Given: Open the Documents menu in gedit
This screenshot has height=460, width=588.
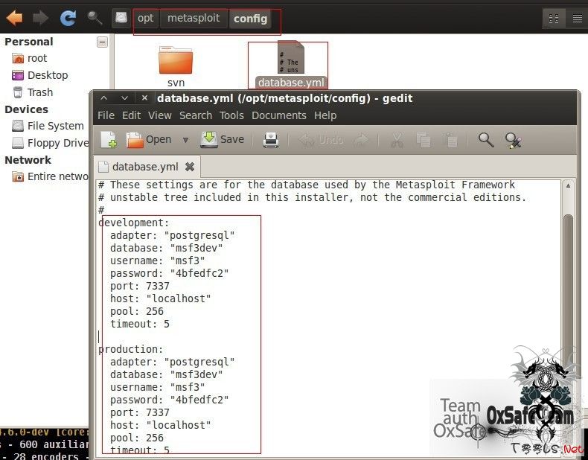Looking at the screenshot, I should point(279,115).
